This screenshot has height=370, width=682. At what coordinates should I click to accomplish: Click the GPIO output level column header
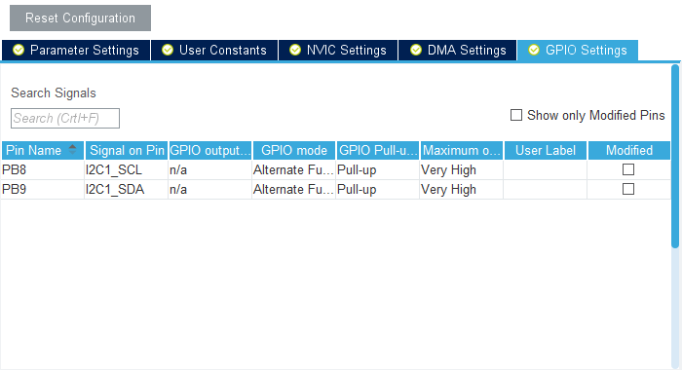(x=210, y=151)
